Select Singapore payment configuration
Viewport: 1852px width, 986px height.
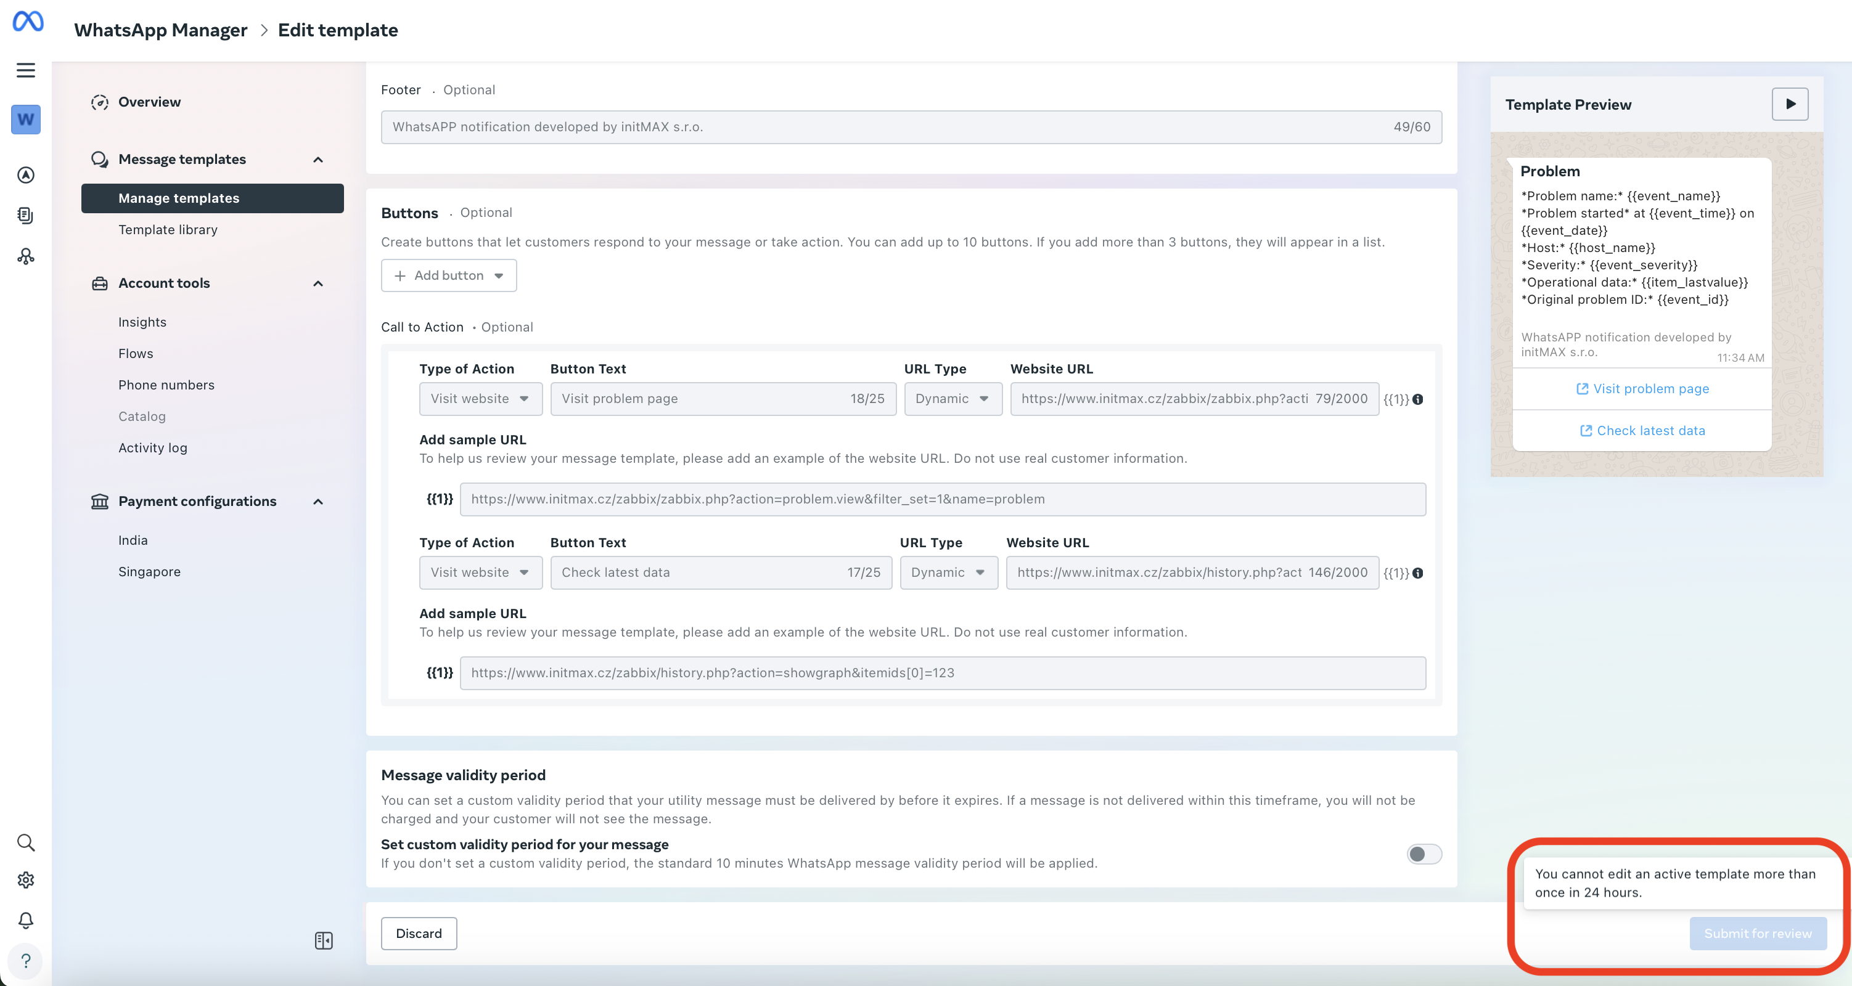[150, 571]
